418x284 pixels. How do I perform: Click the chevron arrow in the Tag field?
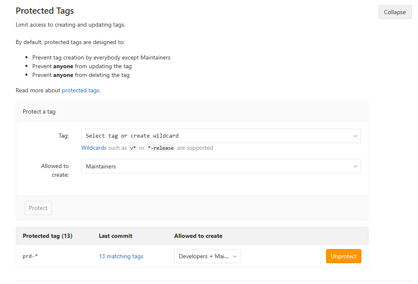click(x=355, y=136)
